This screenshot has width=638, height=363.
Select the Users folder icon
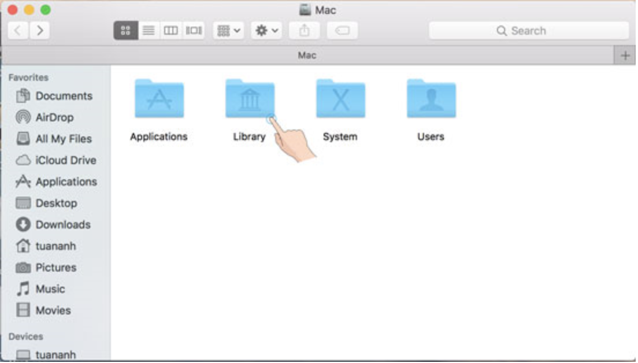tap(431, 99)
